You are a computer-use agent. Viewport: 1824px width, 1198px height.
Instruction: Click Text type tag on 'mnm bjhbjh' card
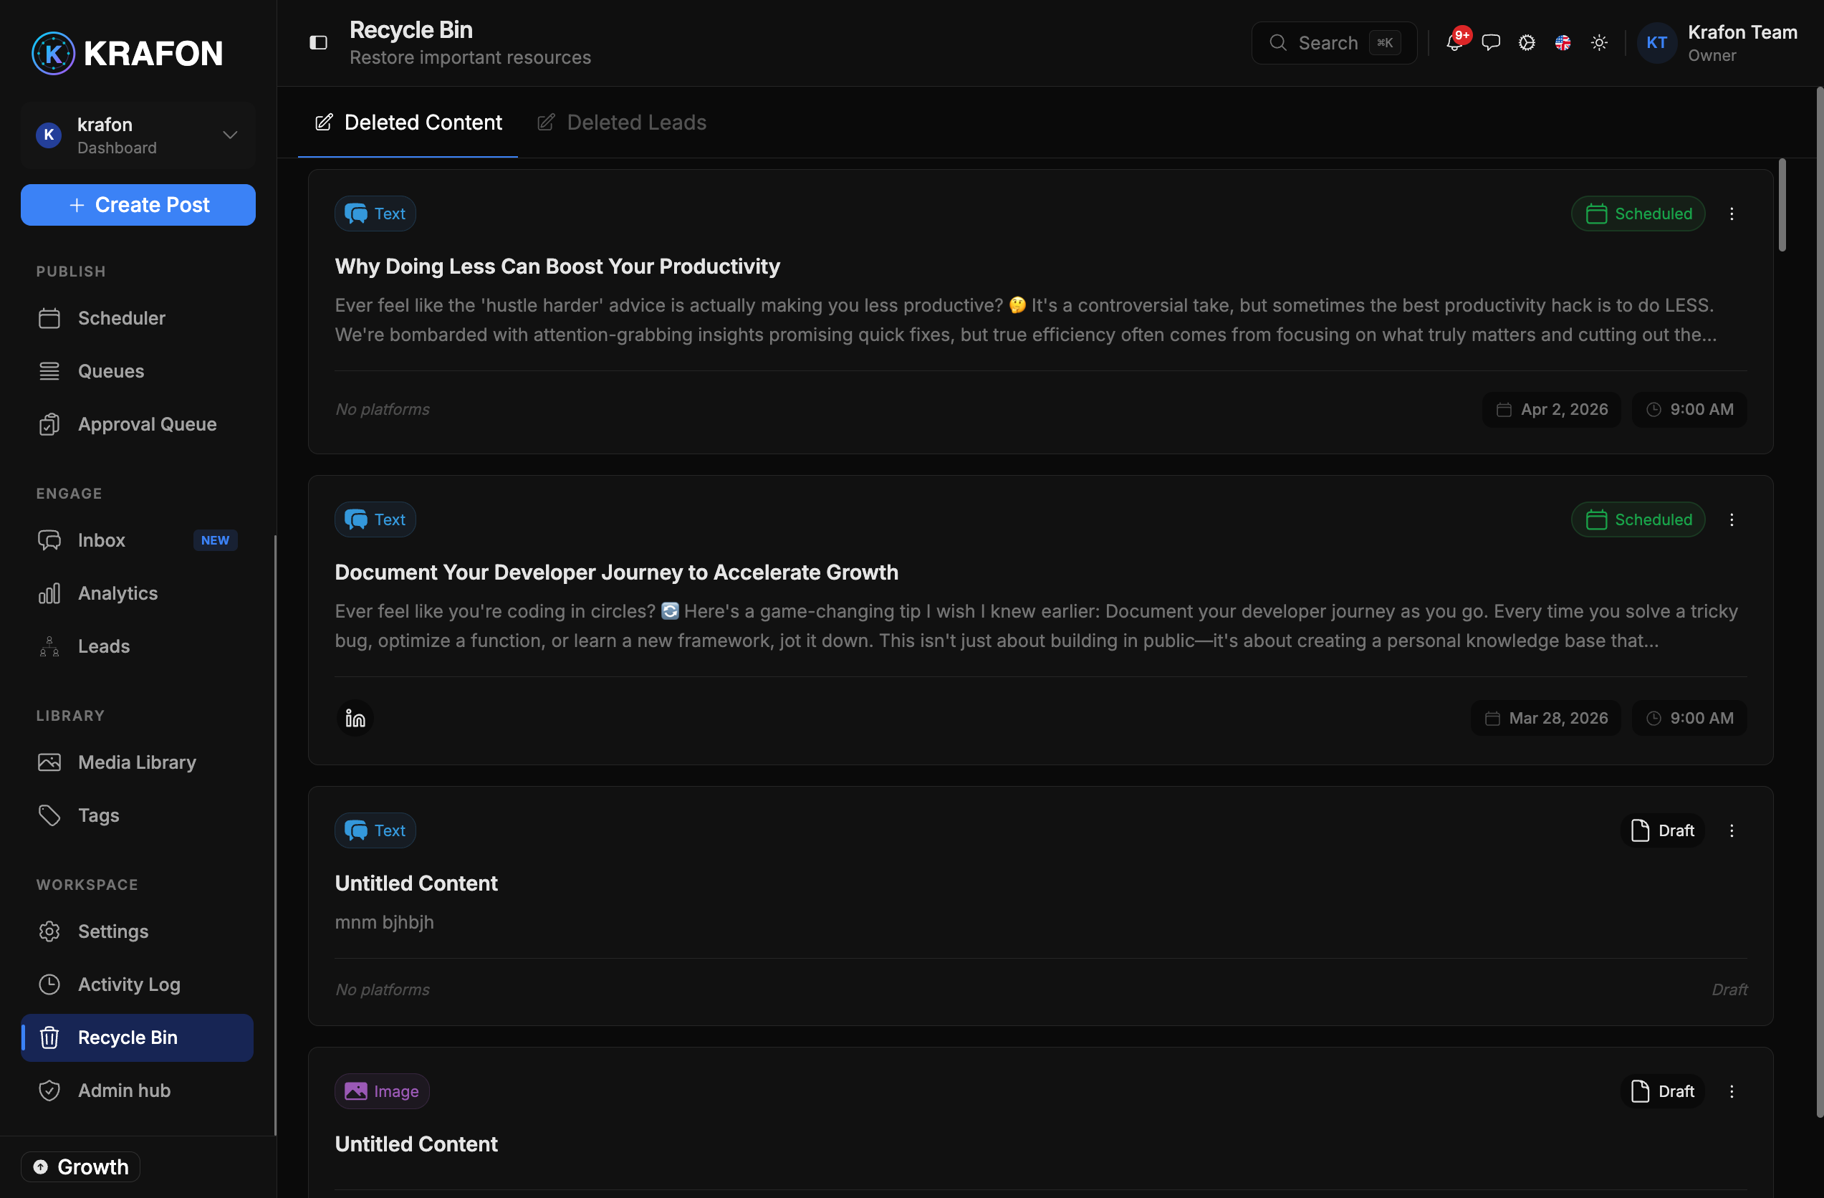tap(375, 831)
